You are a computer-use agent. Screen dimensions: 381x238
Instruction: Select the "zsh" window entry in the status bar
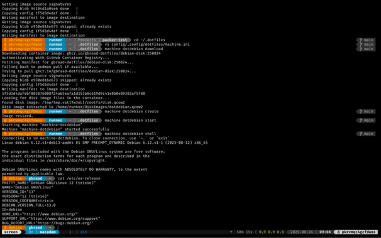[84, 232]
